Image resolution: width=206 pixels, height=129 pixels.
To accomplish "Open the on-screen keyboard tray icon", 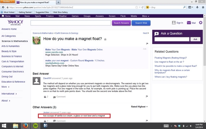I will coord(166,126).
